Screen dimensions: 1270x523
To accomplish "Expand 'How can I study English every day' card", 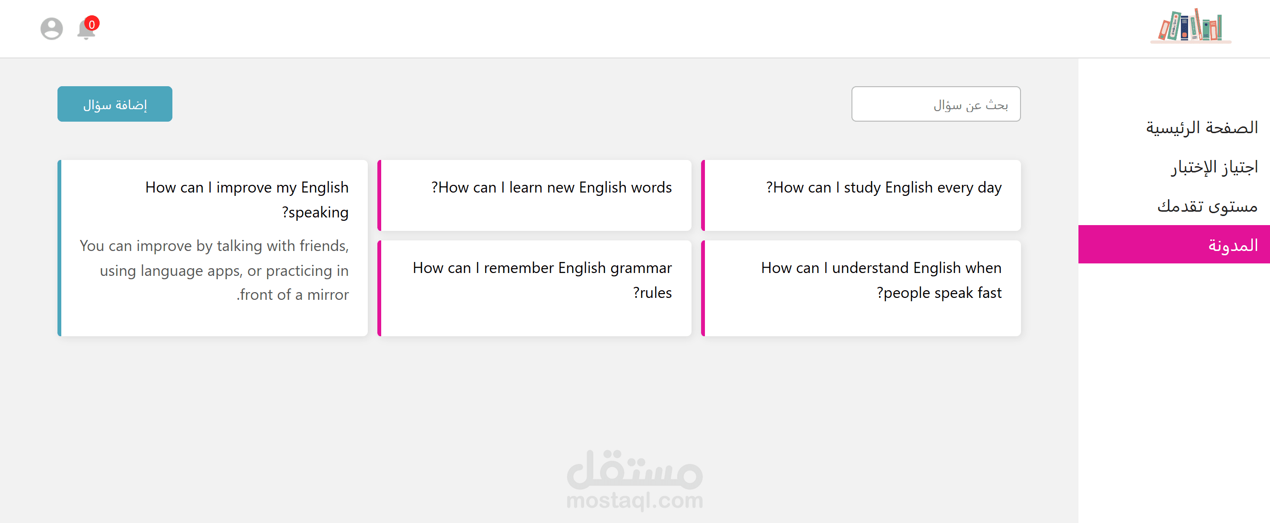I will coord(883,187).
